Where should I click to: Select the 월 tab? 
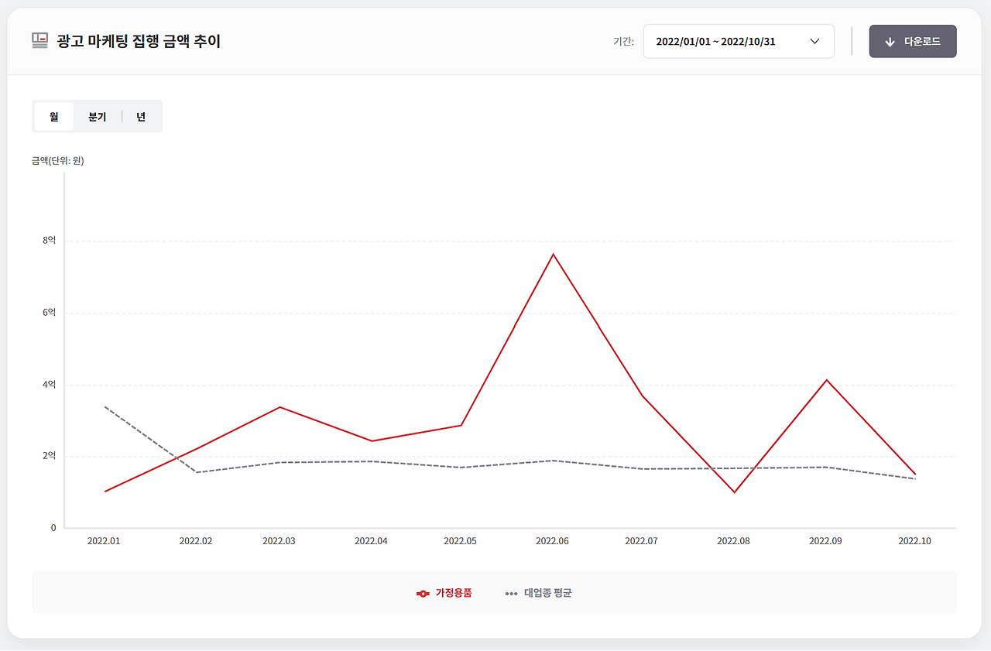pyautogui.click(x=53, y=115)
